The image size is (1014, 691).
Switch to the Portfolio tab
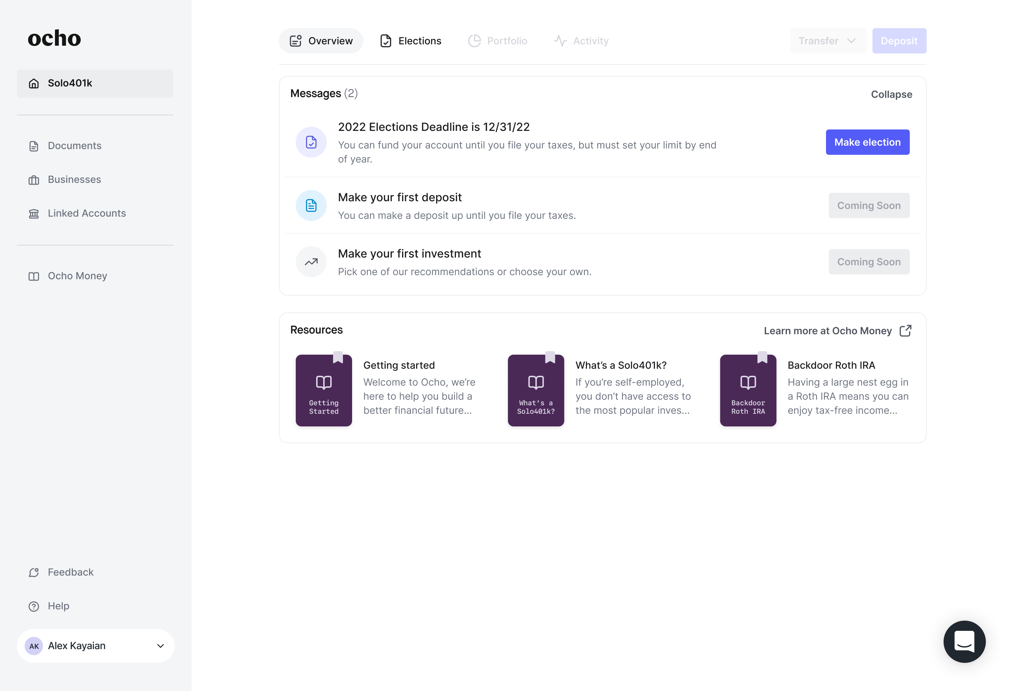(x=497, y=41)
